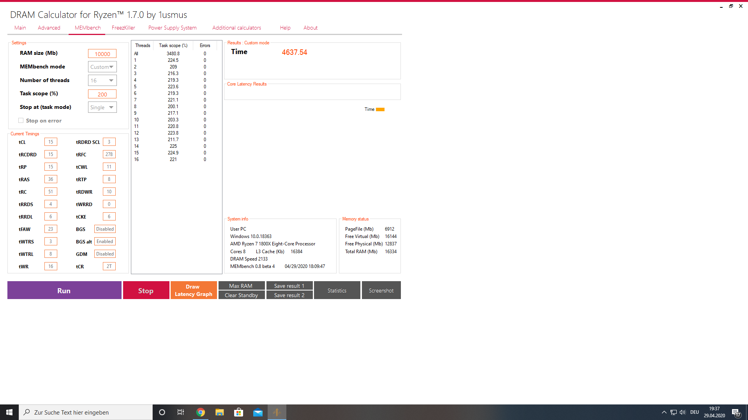Open the Mail app in the taskbar
This screenshot has height=420, width=748.
[258, 412]
